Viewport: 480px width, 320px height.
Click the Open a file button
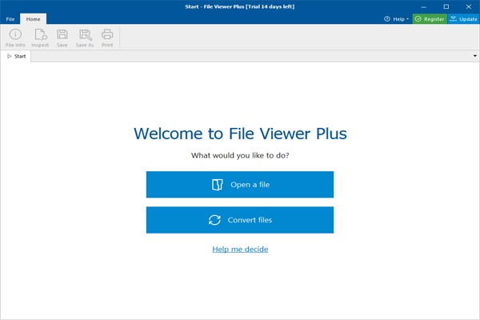pyautogui.click(x=240, y=184)
